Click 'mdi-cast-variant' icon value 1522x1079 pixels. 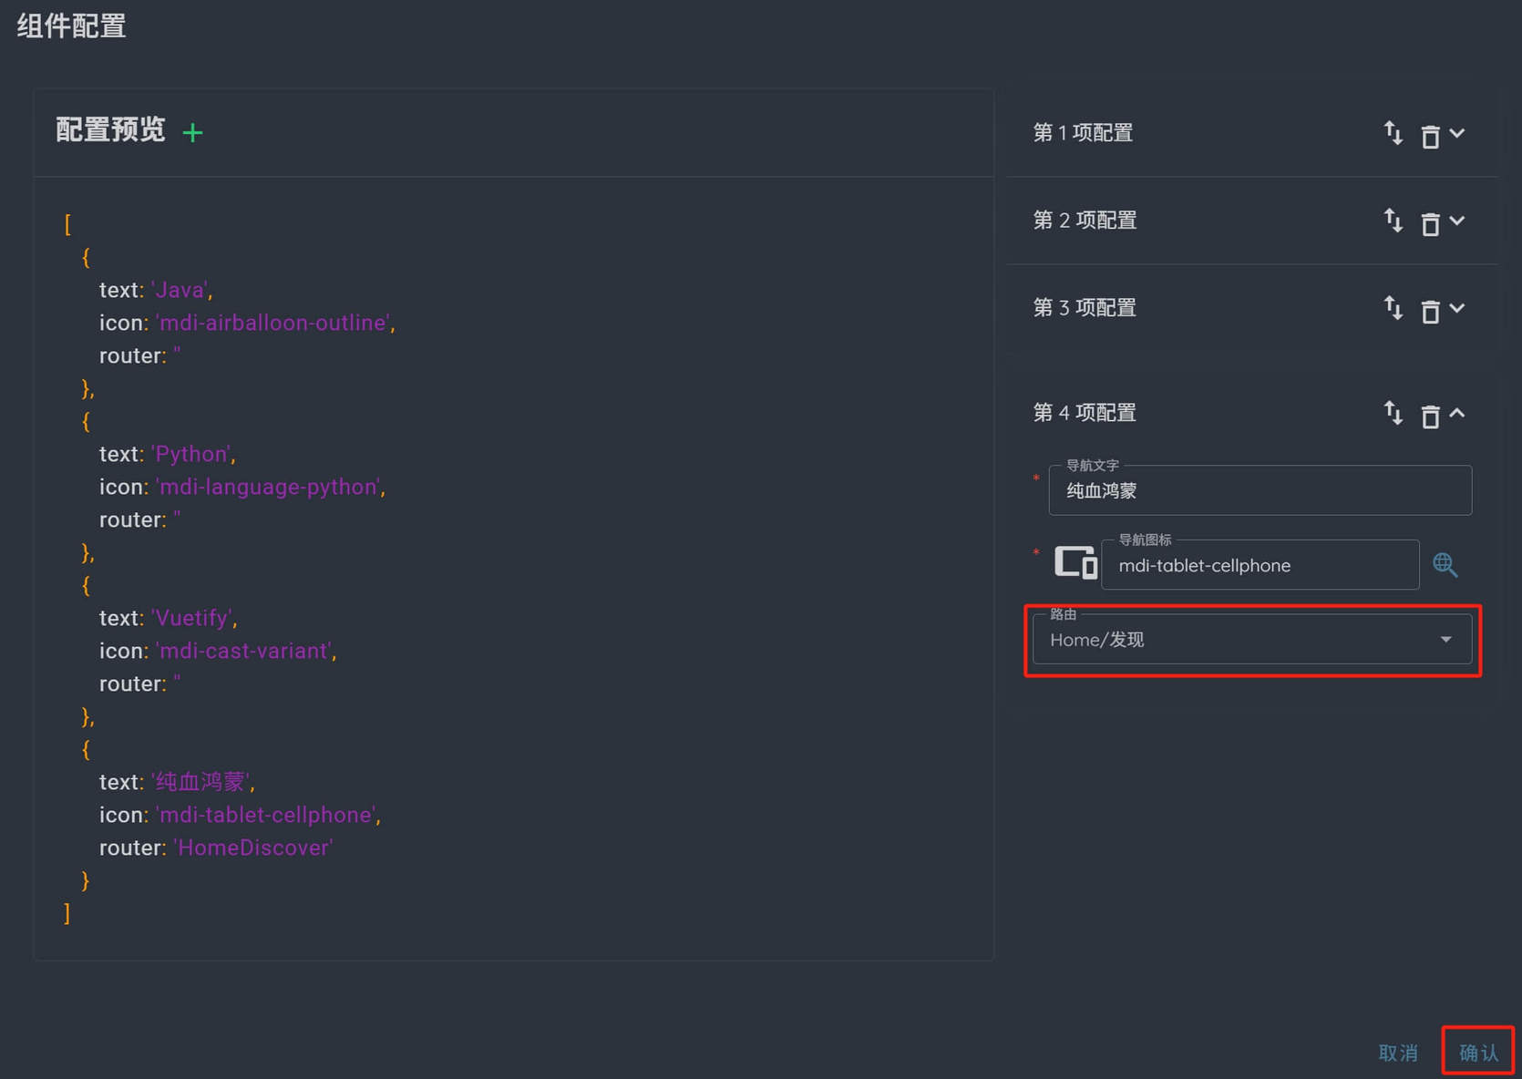[x=243, y=651]
